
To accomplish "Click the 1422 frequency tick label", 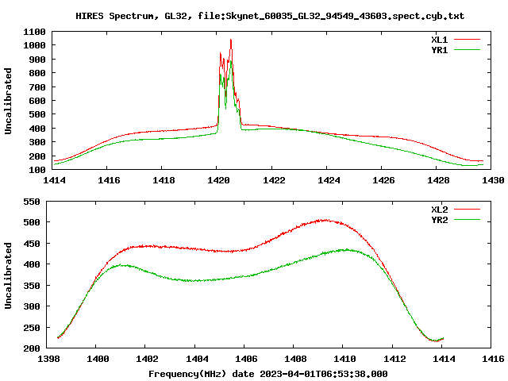I will click(274, 180).
